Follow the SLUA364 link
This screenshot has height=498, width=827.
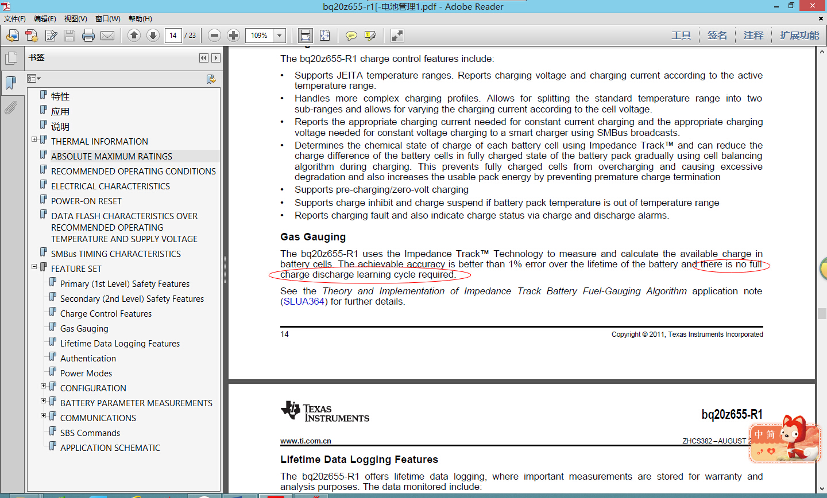pos(304,302)
